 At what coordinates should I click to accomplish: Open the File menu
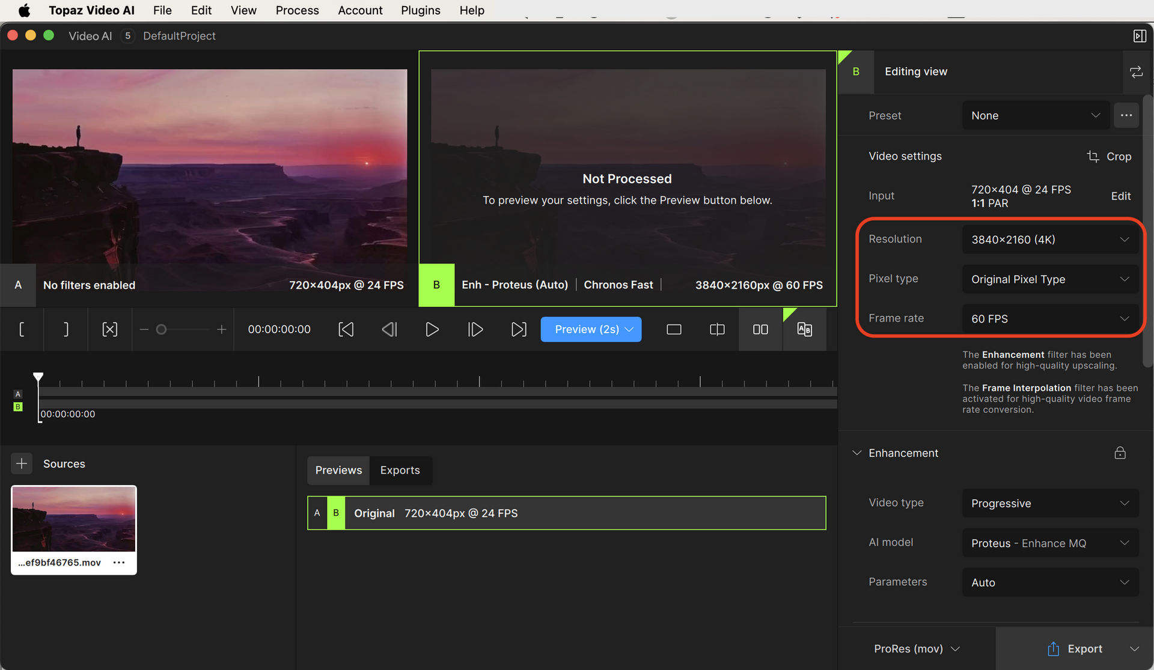click(162, 10)
